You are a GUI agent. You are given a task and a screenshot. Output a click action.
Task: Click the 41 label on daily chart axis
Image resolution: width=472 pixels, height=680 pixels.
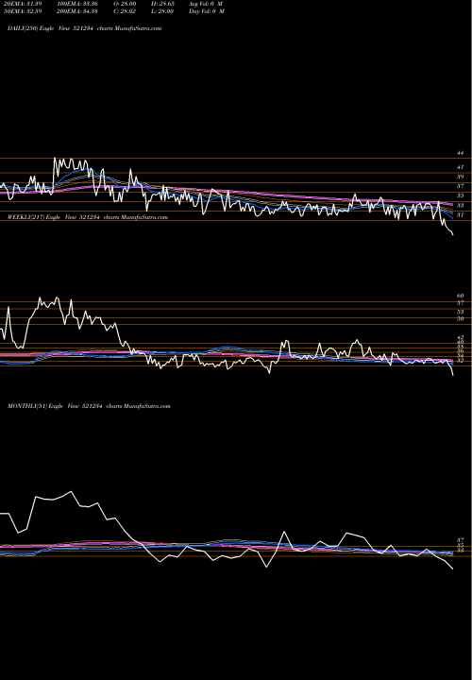coord(460,167)
